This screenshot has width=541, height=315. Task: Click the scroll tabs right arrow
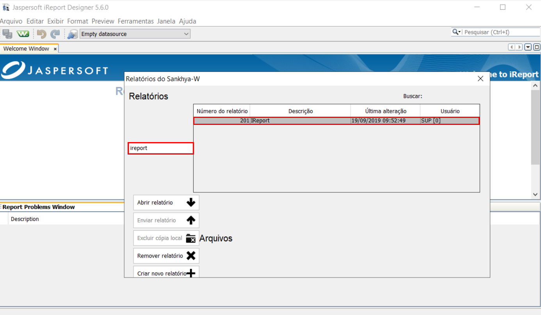[519, 47]
